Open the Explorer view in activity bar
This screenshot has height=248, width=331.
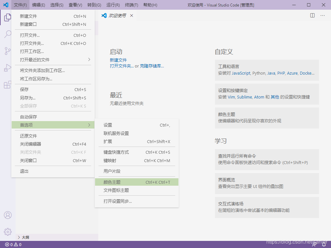(8, 17)
